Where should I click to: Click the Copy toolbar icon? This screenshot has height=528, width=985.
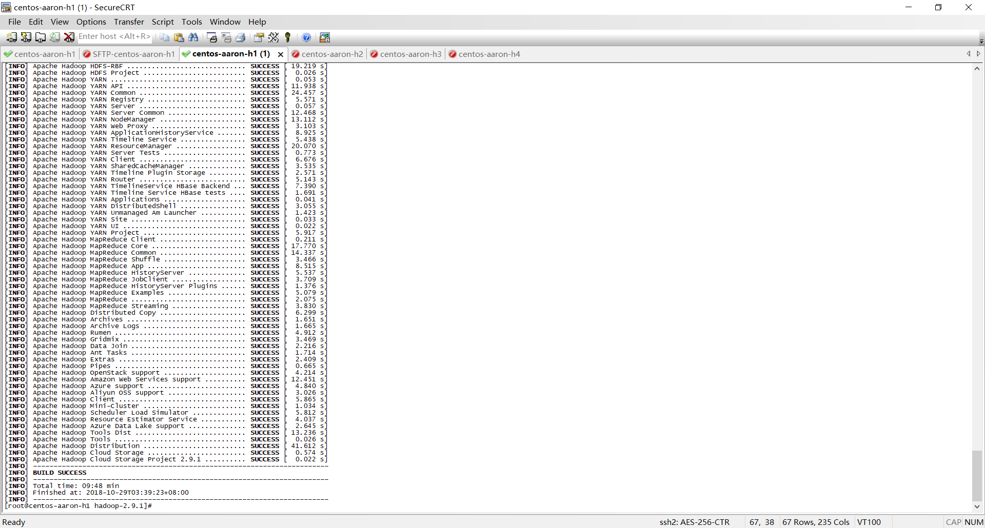click(164, 37)
